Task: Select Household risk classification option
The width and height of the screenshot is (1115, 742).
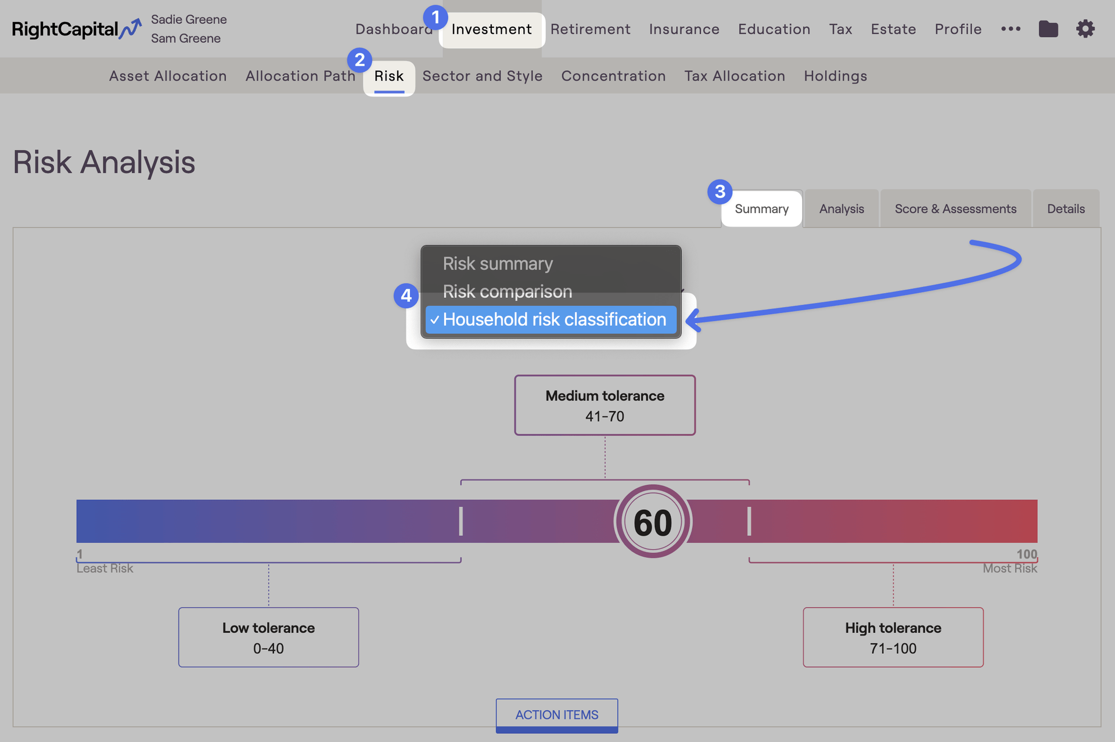Action: coord(551,319)
